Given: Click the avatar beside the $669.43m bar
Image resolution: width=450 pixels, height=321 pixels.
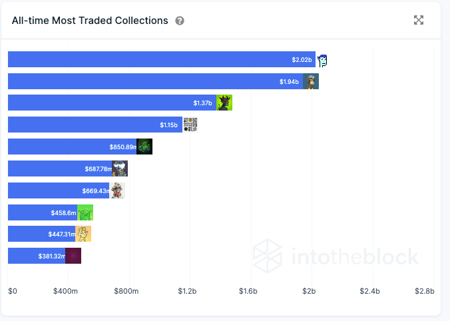Looking at the screenshot, I should (x=117, y=190).
